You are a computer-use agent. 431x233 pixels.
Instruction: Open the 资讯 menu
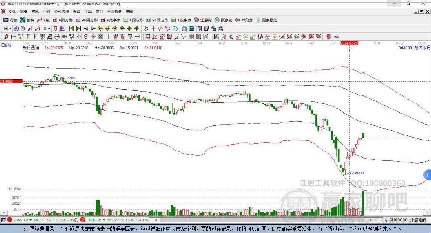(x=35, y=11)
